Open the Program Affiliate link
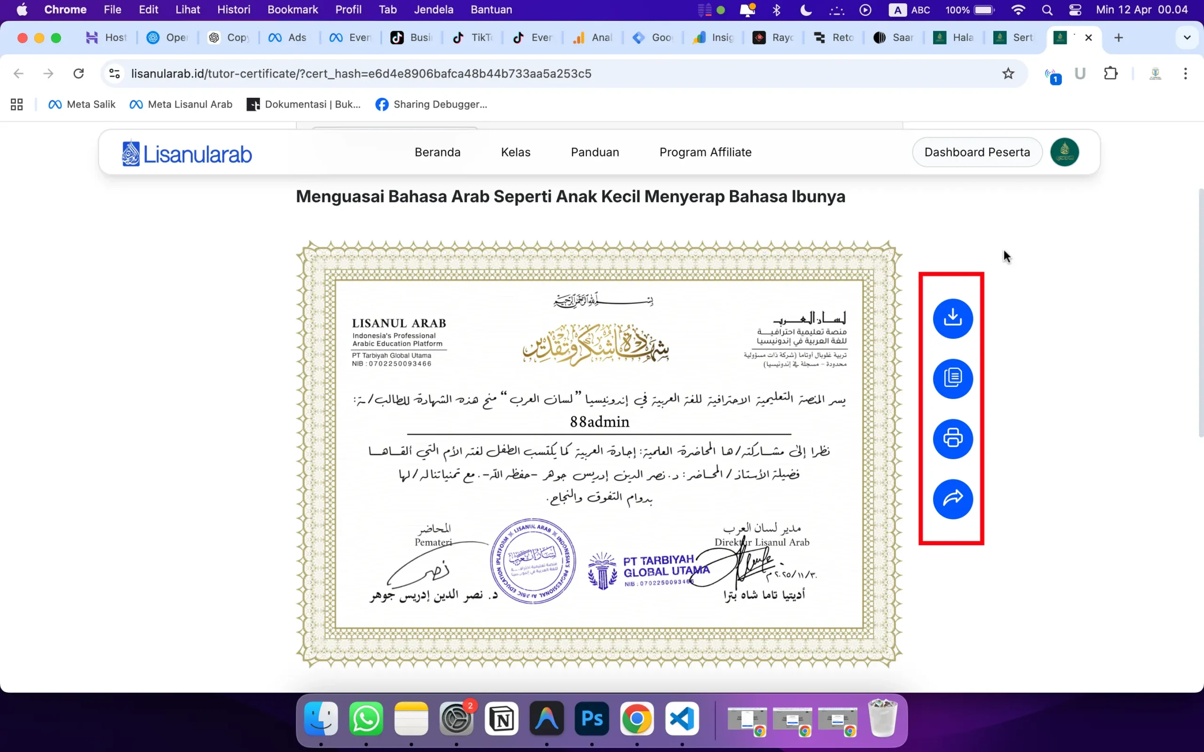 point(705,152)
